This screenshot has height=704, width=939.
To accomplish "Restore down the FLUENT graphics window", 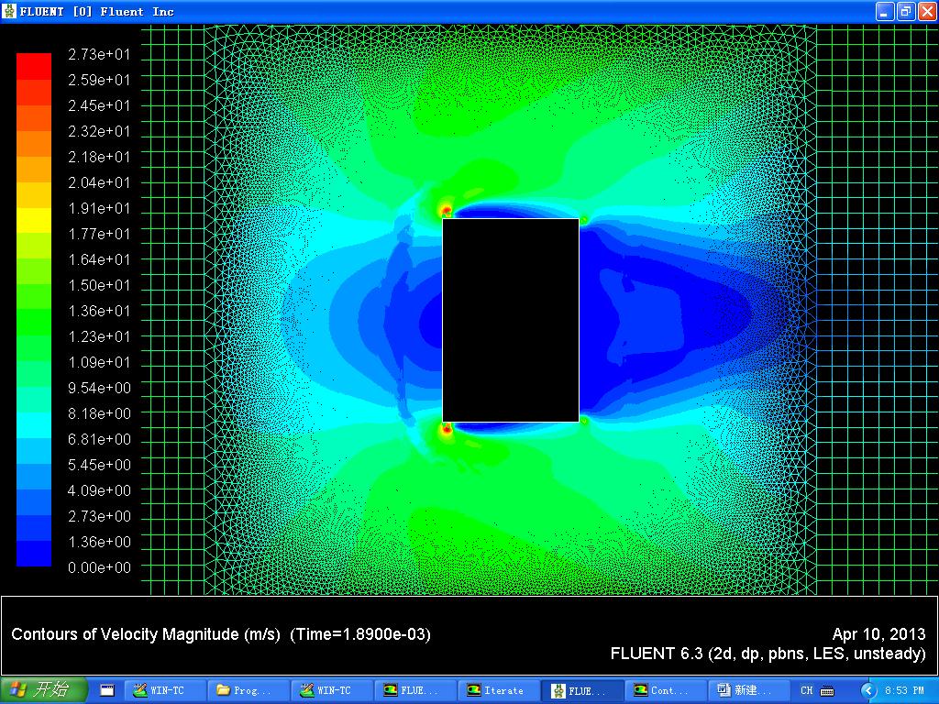I will coord(905,11).
